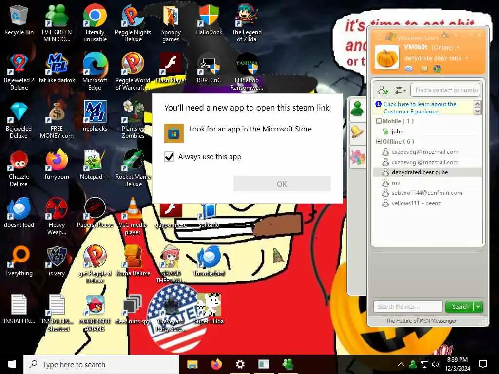499x374 pixels.
Task: Open the RDP_CnC desktop icon
Action: pos(209,68)
